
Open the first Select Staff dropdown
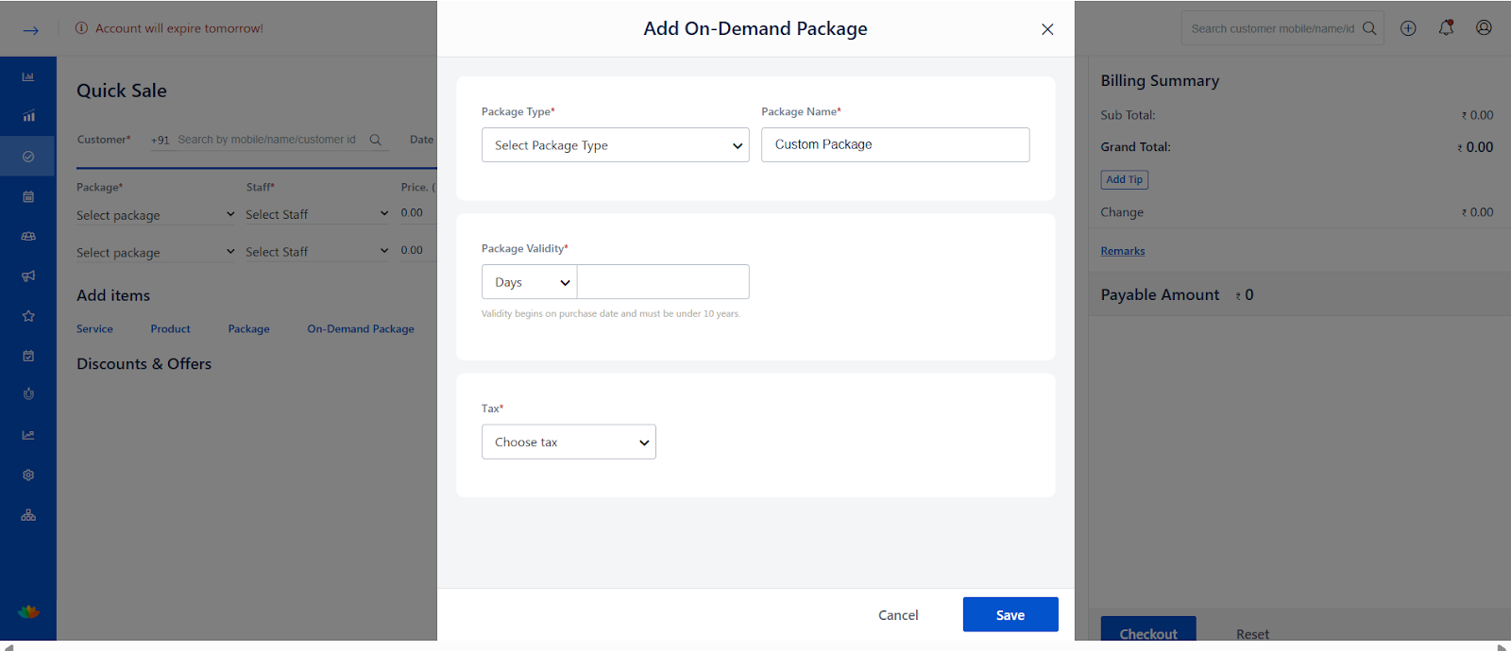317,214
